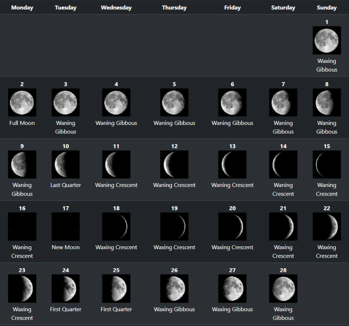Click the Monday column header

click(22, 8)
